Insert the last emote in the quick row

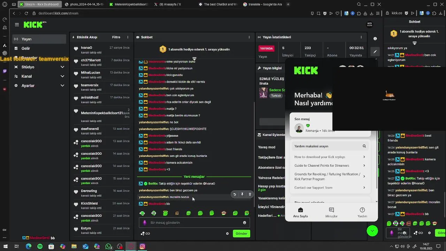(247, 213)
